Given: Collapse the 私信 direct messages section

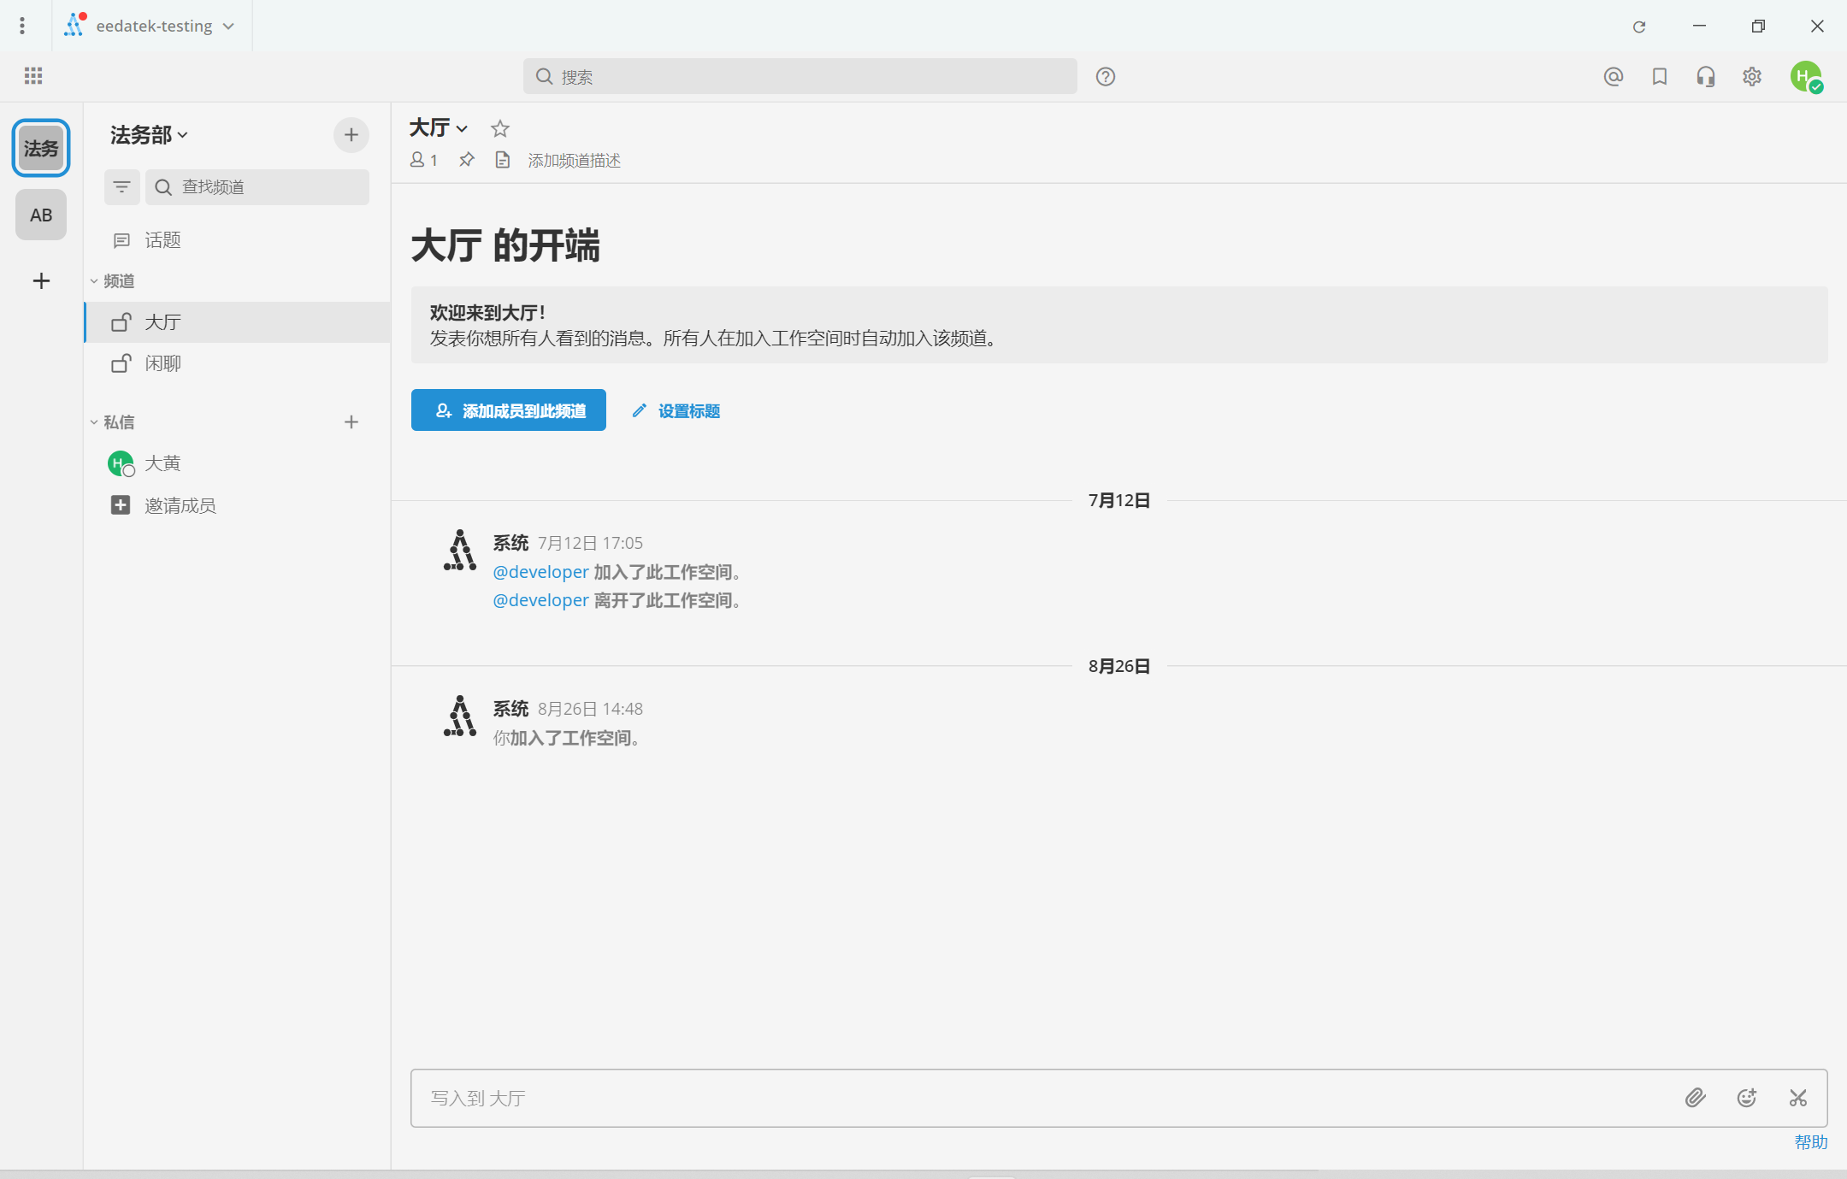Looking at the screenshot, I should [x=95, y=421].
